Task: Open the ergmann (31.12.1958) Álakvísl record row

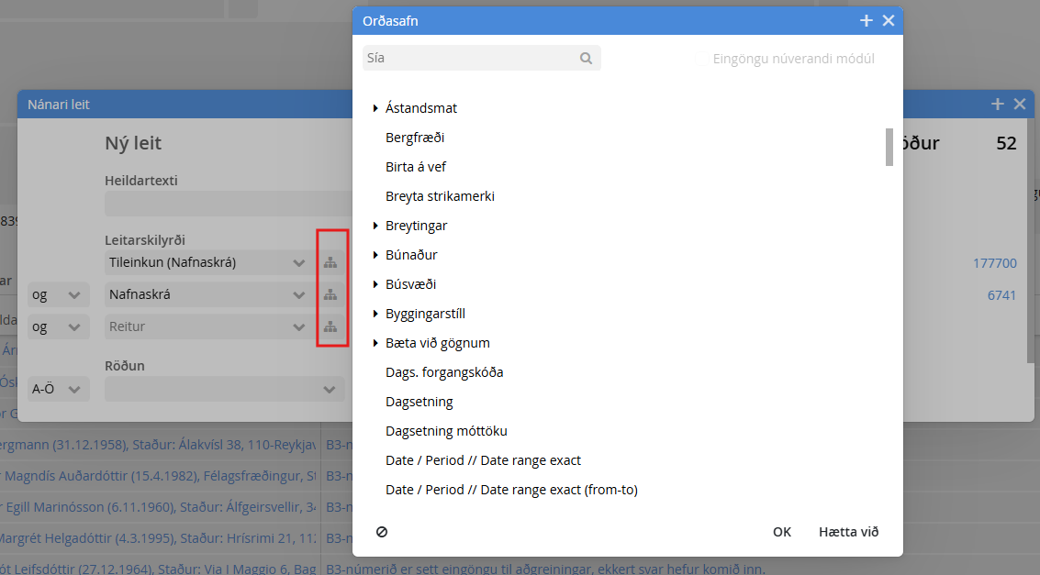Action: [160, 445]
